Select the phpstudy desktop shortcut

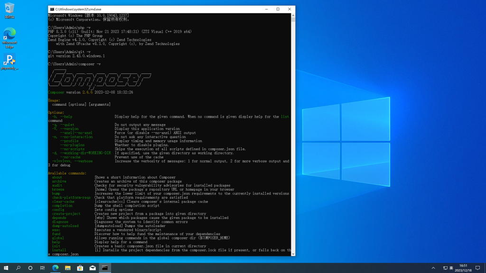point(9,62)
